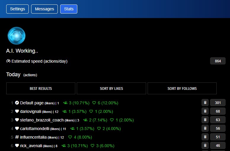The height and width of the screenshot is (151, 230).
Task: Click the 6 (12.00%) likes value
Action: (108, 103)
